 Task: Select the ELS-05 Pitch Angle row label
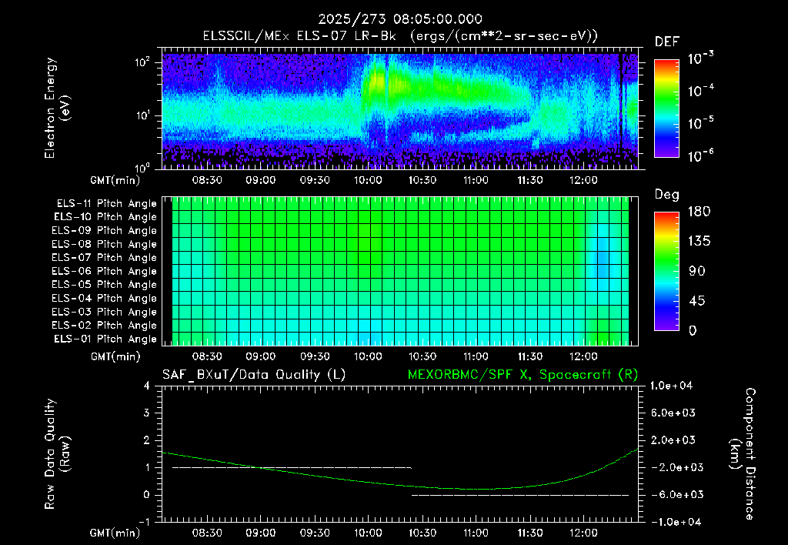point(105,285)
